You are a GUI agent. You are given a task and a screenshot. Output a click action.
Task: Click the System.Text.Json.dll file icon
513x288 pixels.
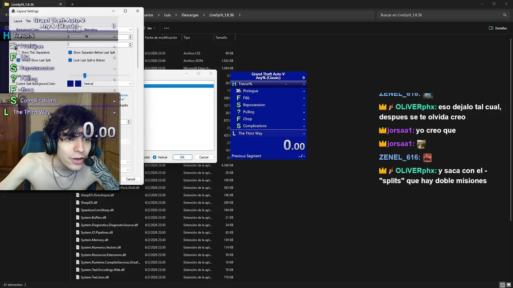[x=78, y=277]
